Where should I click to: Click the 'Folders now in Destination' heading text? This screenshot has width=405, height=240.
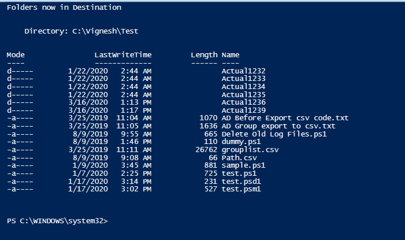point(64,8)
